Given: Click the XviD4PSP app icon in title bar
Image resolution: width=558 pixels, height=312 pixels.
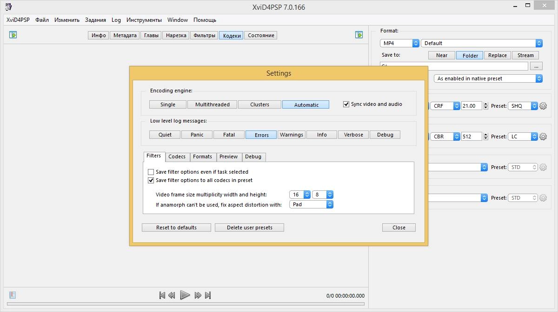Looking at the screenshot, I should pyautogui.click(x=8, y=6).
